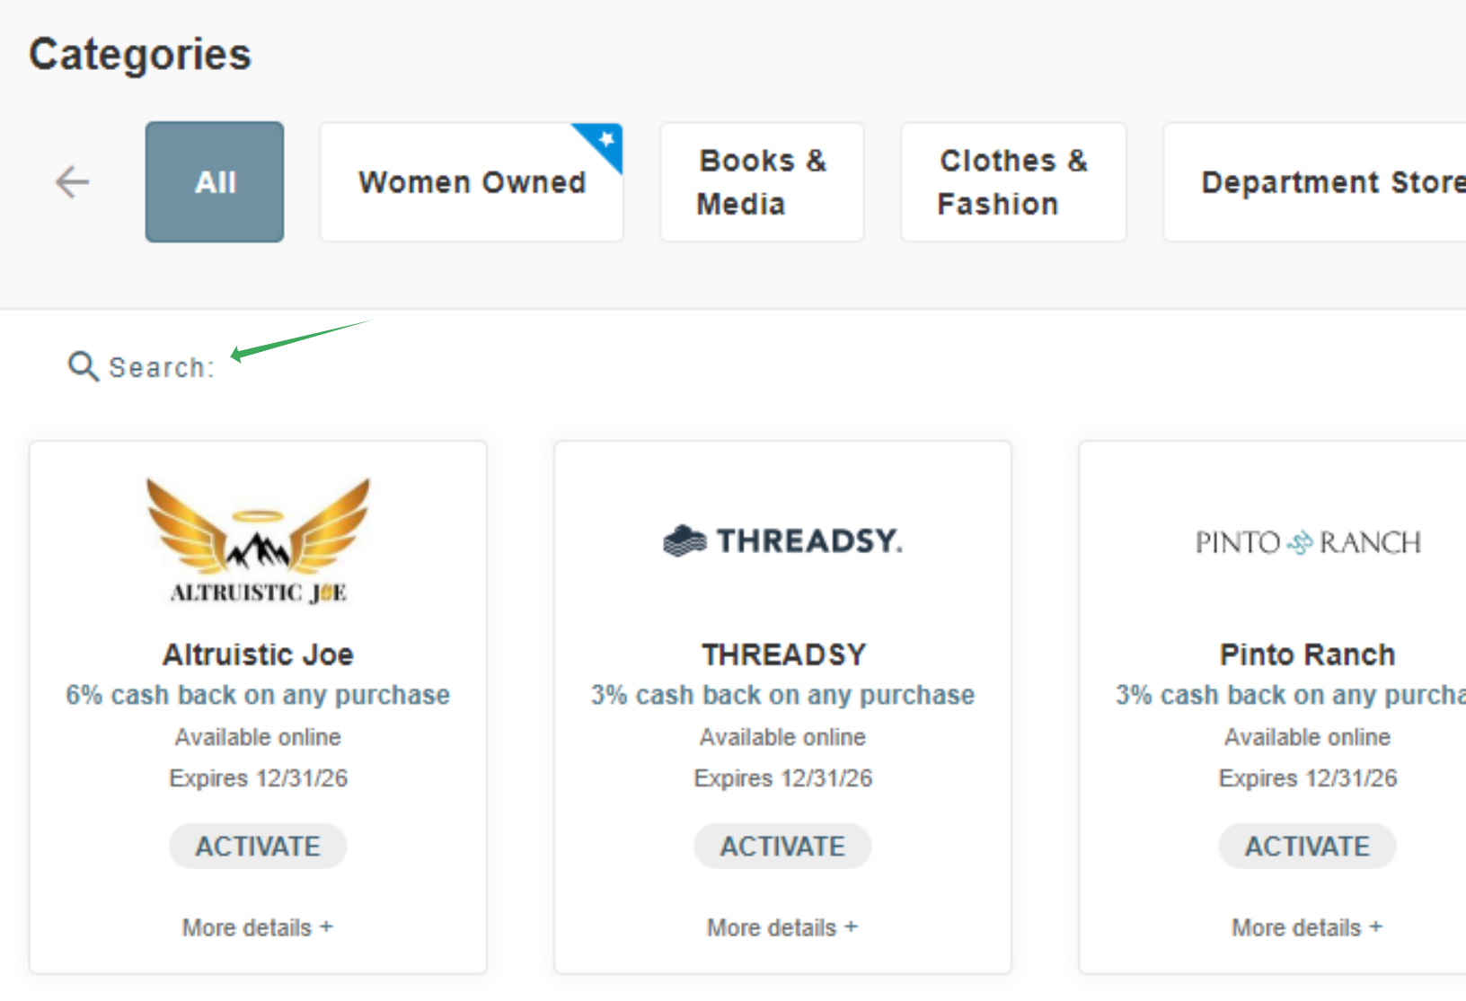
Task: Click THREADSY's Available online text
Action: tap(782, 737)
